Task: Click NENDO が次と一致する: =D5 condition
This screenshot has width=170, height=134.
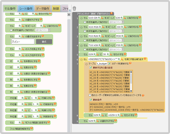Action: [x=104, y=104]
